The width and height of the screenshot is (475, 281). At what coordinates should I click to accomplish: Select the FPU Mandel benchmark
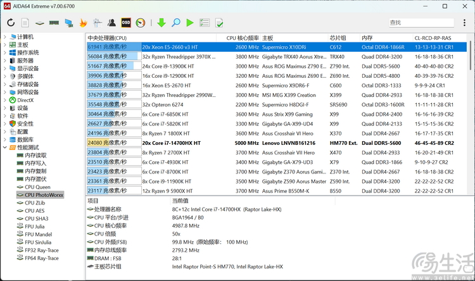tap(39, 234)
